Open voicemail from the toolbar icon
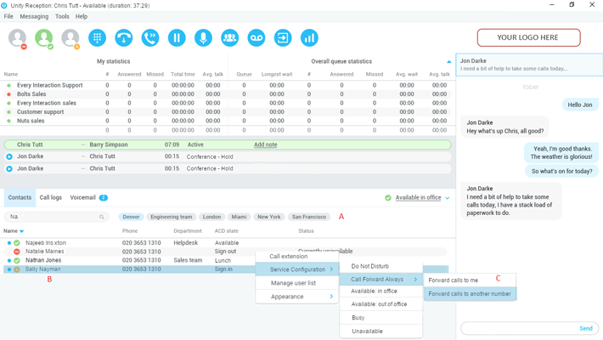The image size is (603, 340). point(256,37)
